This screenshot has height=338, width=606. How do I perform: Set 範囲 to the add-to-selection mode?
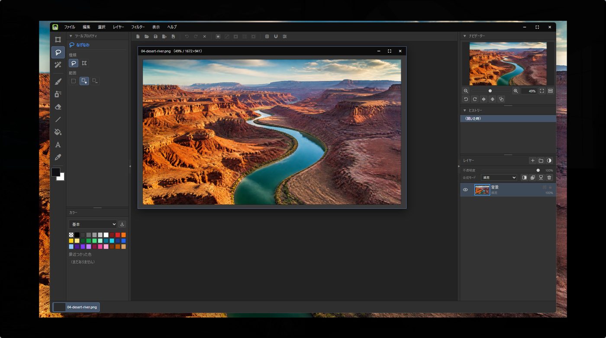(x=84, y=81)
